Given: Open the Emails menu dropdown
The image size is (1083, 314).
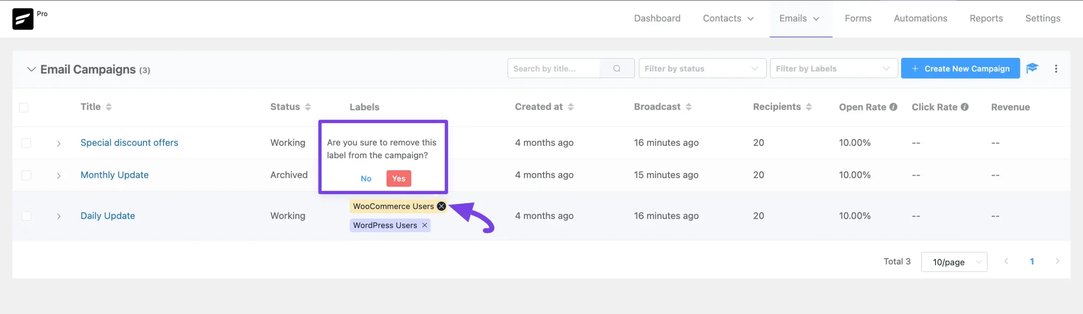Looking at the screenshot, I should point(800,19).
